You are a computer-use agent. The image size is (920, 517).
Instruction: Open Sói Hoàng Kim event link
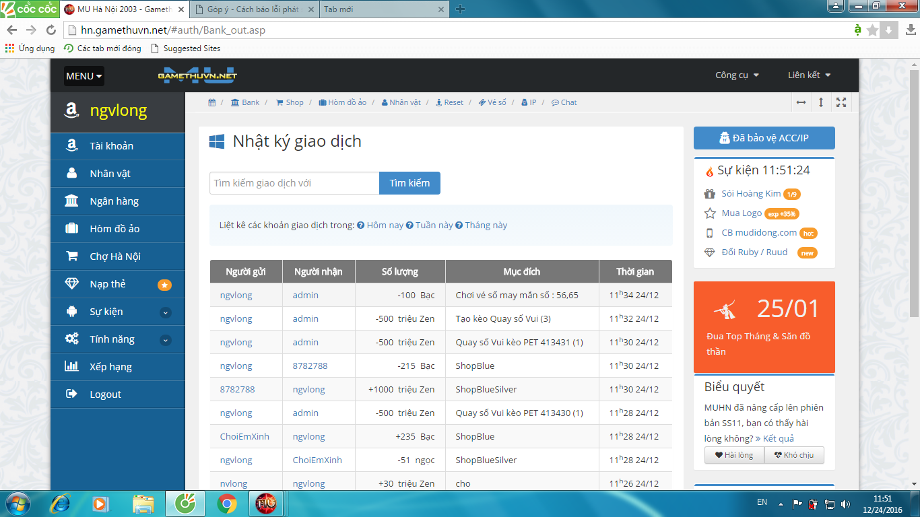(751, 194)
